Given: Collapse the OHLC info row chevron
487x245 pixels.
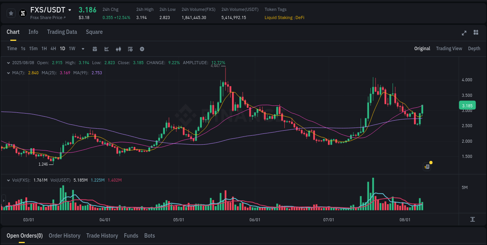Looking at the screenshot, I should (x=8, y=62).
